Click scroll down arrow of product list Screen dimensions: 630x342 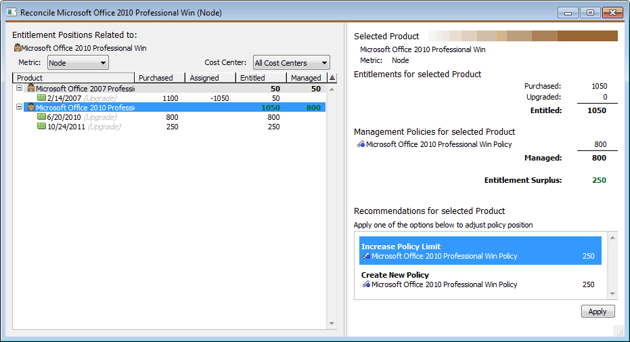pos(332,324)
